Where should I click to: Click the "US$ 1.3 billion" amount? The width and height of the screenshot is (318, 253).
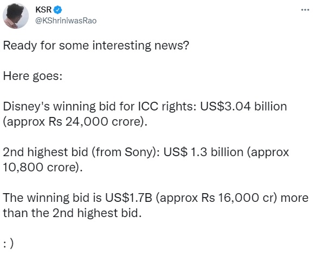coord(203,152)
